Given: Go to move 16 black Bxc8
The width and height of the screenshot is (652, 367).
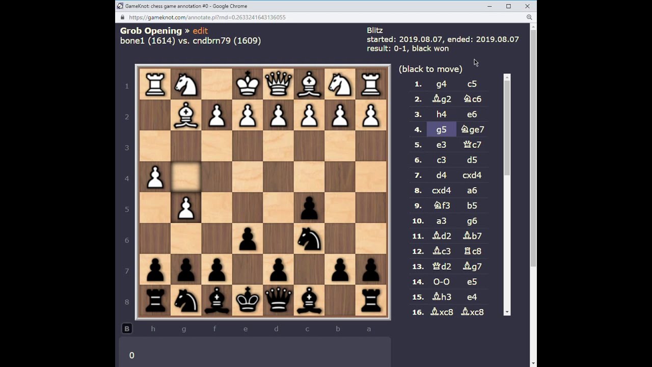Looking at the screenshot, I should point(472,312).
